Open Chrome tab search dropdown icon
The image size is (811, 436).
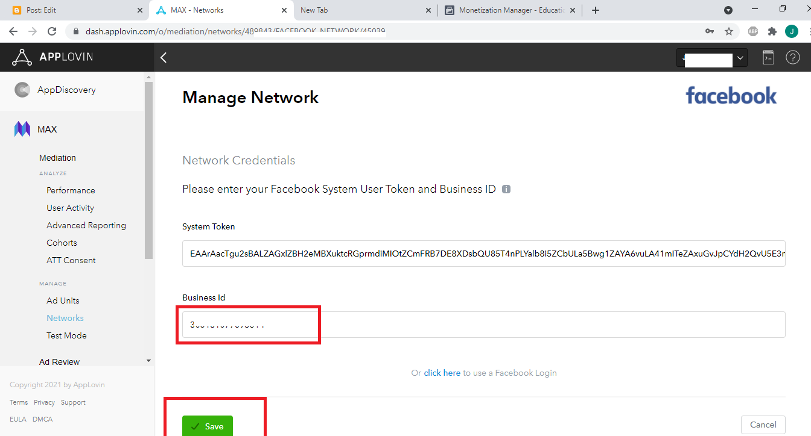pyautogui.click(x=728, y=10)
